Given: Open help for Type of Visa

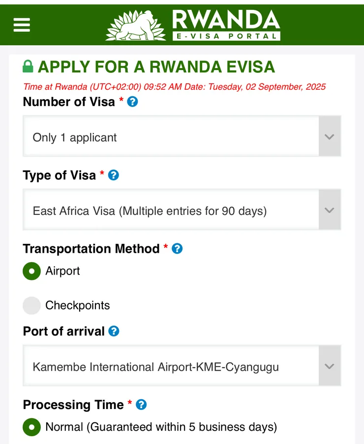Looking at the screenshot, I should pos(113,175).
